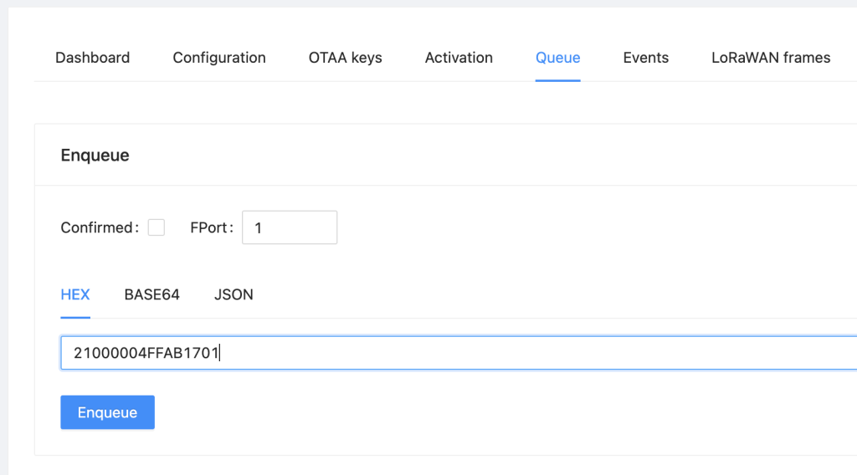Click empty space right of the payload text
This screenshot has width=857, height=475.
pos(536,353)
